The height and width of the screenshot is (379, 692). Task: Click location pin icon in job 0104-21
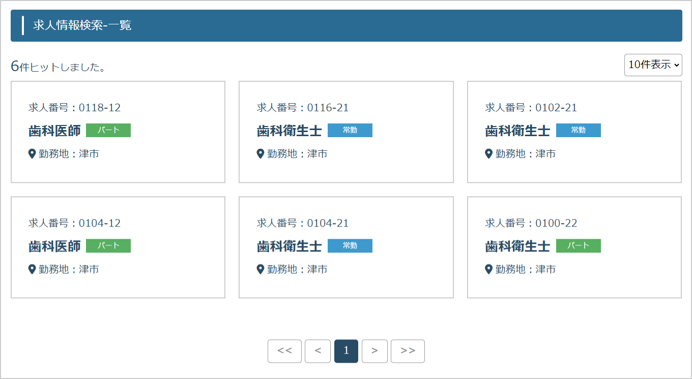tap(261, 269)
